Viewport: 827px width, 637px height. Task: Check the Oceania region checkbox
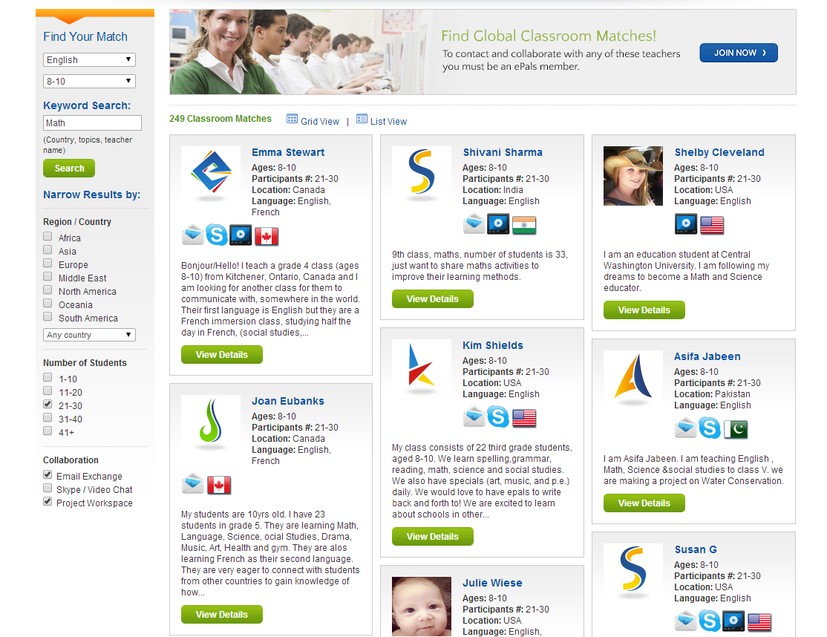(x=48, y=303)
